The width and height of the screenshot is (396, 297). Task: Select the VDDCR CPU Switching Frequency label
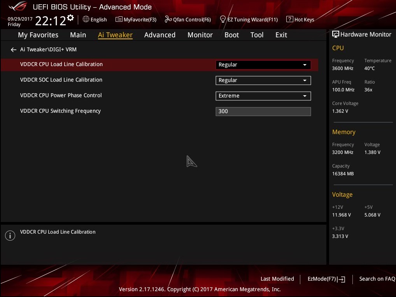click(60, 111)
